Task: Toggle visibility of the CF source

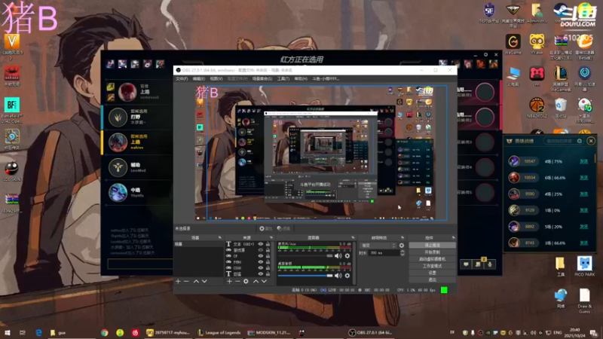Action: pos(260,256)
